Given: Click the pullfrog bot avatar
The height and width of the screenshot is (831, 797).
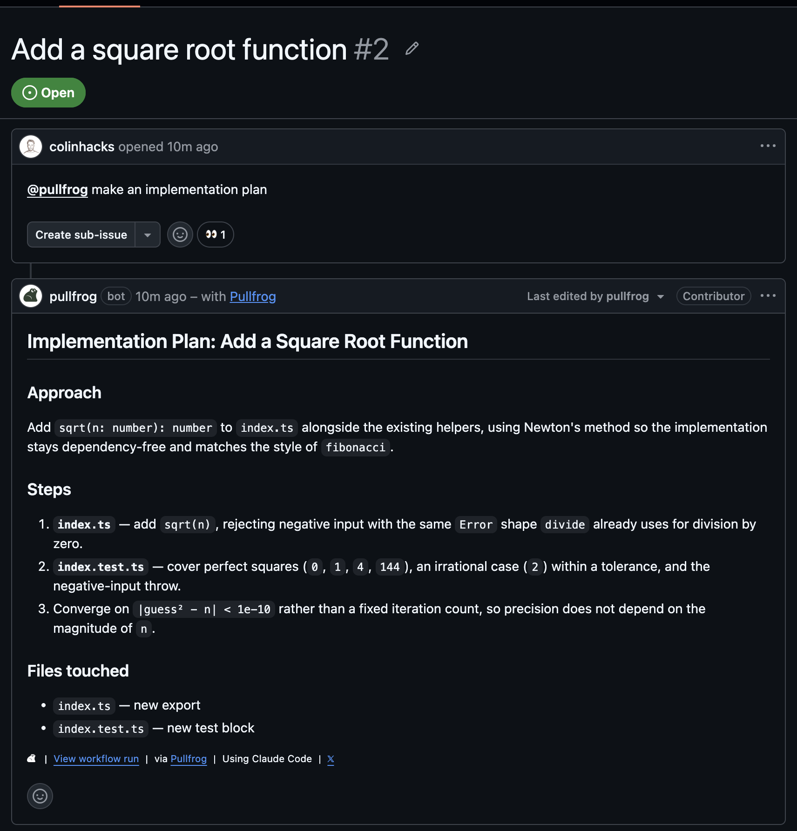Looking at the screenshot, I should click(31, 296).
